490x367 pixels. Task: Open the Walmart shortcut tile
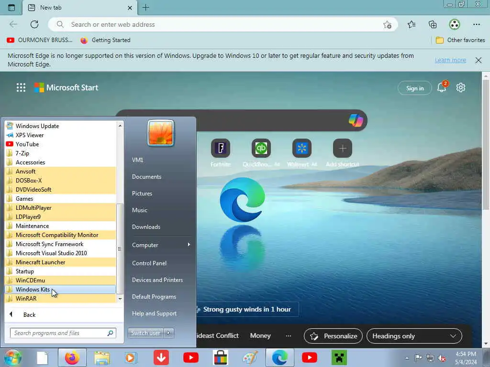[302, 148]
